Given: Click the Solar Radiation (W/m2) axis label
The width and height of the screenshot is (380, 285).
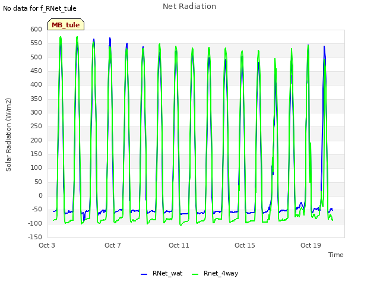Looking at the screenshot, I should click(8, 135).
